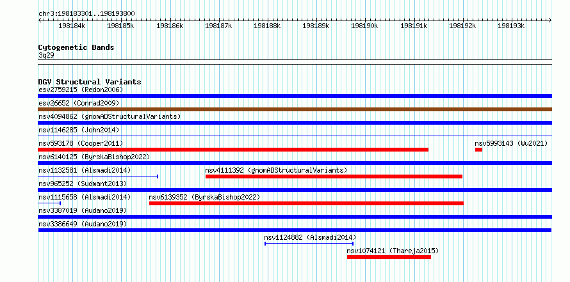Image resolution: width=570 pixels, height=282 pixels.
Task: Click the 3q29 cytogenetic band line
Action: tap(295, 61)
